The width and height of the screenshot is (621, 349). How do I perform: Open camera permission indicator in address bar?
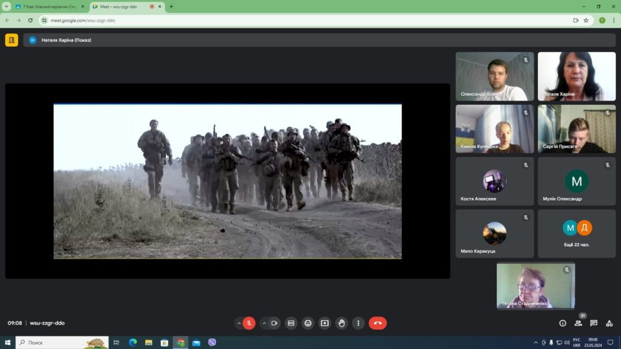point(576,21)
